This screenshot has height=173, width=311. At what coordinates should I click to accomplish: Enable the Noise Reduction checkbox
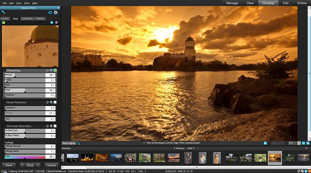(55, 102)
